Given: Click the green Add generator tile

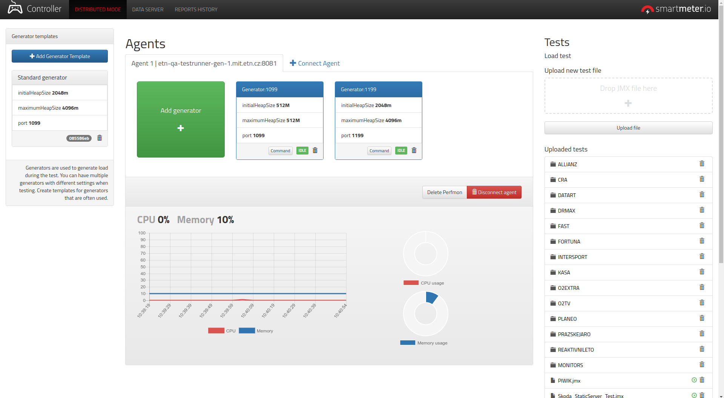Looking at the screenshot, I should pos(181,119).
